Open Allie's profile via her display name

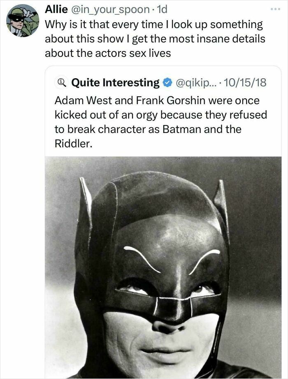(x=55, y=12)
